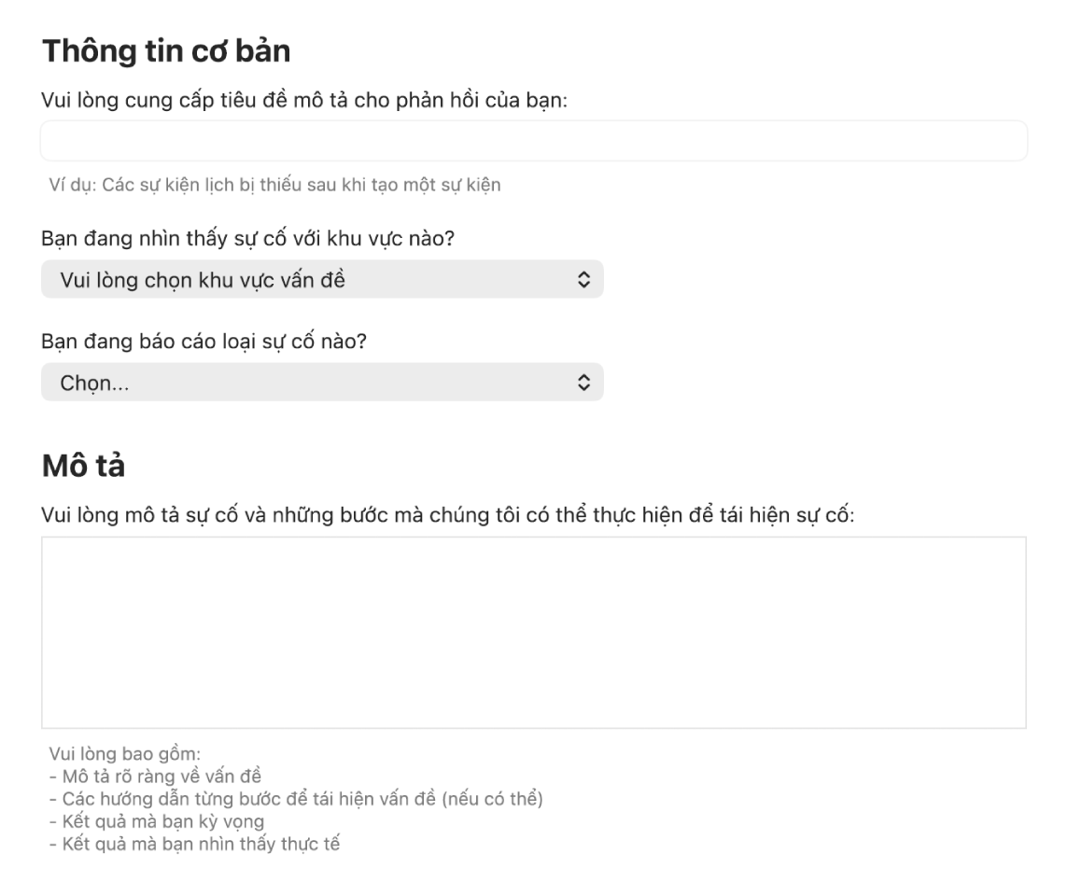Click the chevron arrows on the 'Chọn...' selector

tap(583, 383)
